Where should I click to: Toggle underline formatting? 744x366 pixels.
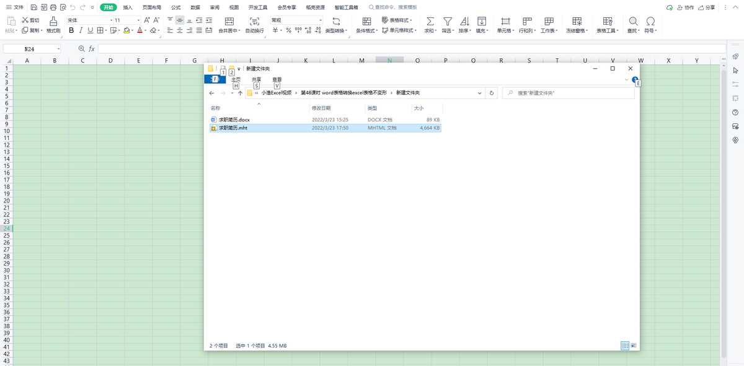click(91, 30)
